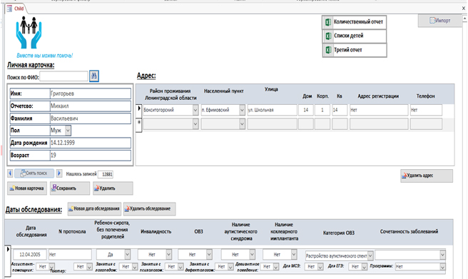The width and height of the screenshot is (468, 279).
Task: Open the п. Ефимовский settlement dropdown
Action: pyautogui.click(x=242, y=110)
